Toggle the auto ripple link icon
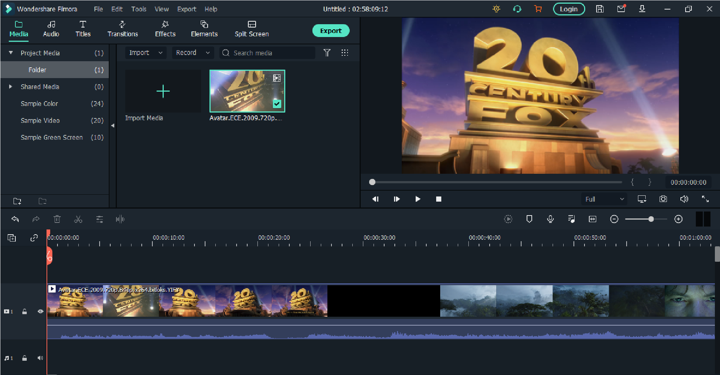Viewport: 720px width, 375px height. click(x=34, y=238)
